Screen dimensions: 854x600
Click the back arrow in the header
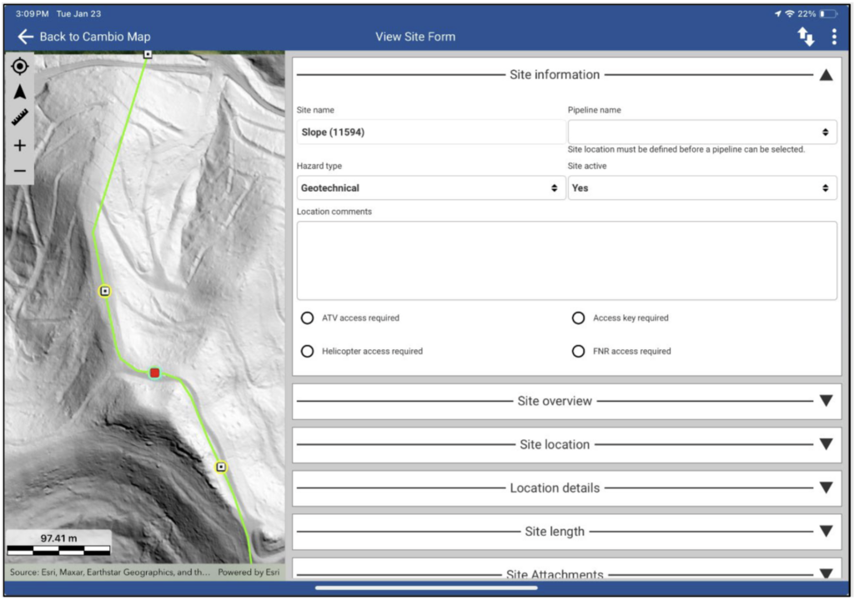coord(23,37)
